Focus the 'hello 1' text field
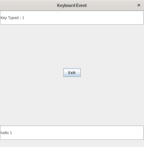The image size is (144, 147). [x=72, y=133]
